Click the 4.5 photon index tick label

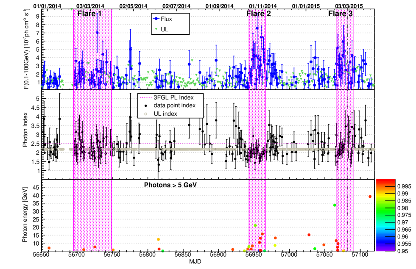pos(36,108)
